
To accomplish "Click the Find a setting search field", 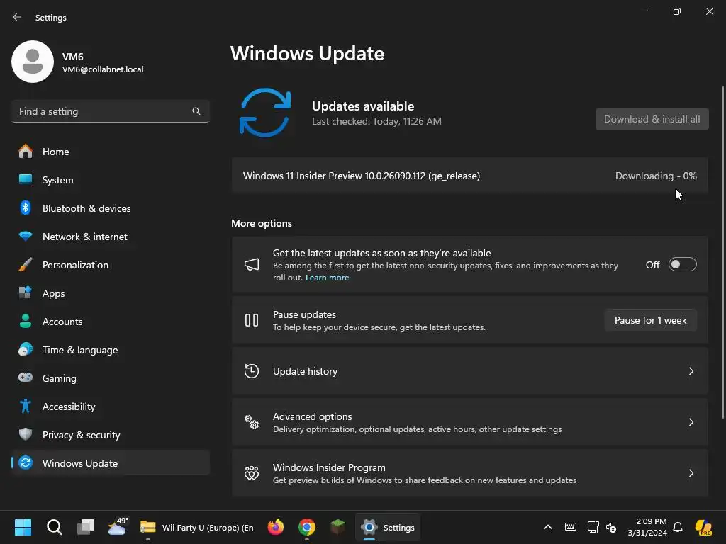I will pyautogui.click(x=110, y=111).
